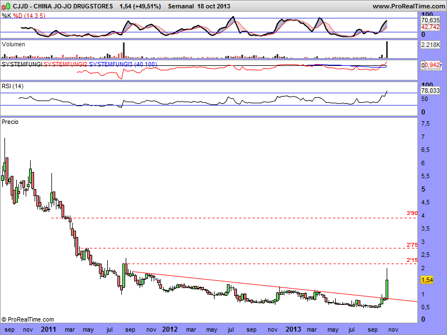Click the 2'15 resistance level label
The width and height of the screenshot is (447, 335).
click(412, 260)
